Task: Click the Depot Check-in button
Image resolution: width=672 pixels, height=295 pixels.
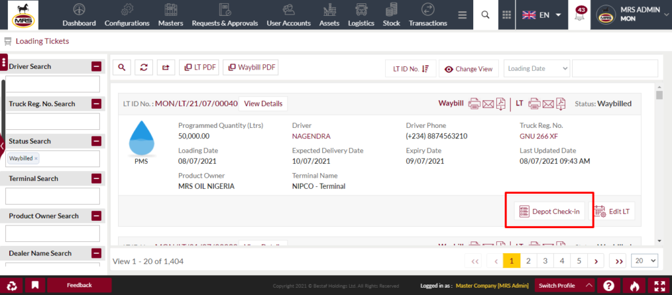Action: [549, 212]
